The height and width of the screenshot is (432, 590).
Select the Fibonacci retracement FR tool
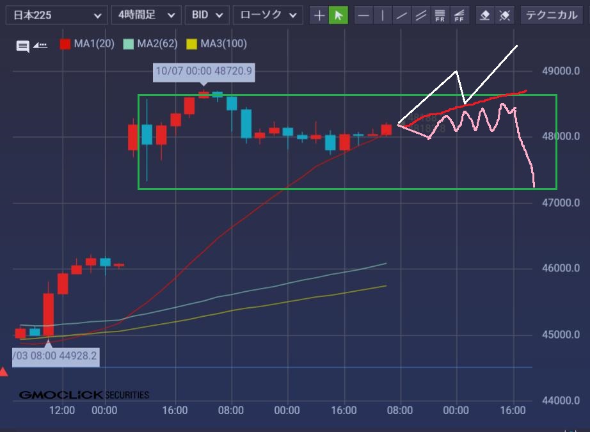(x=440, y=15)
